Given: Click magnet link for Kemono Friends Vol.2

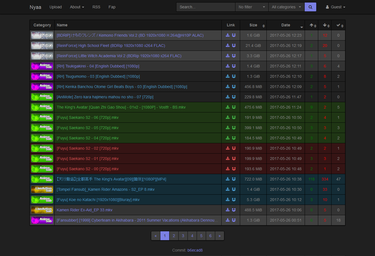Looking at the screenshot, I should [x=234, y=35].
